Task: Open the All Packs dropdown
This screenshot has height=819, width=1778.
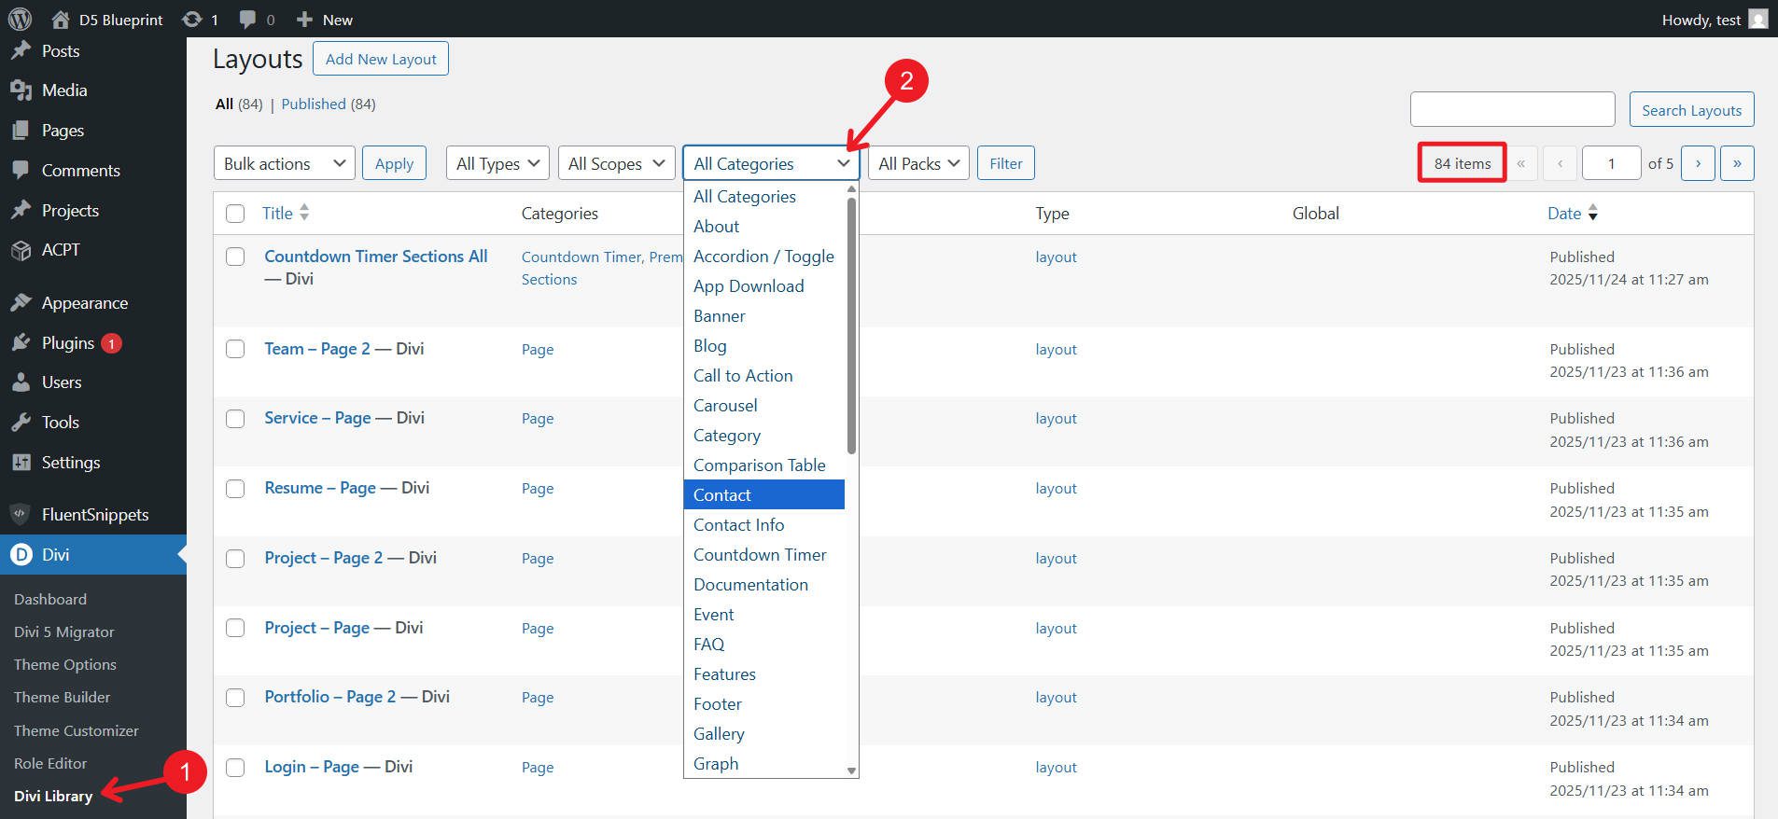Action: [918, 163]
